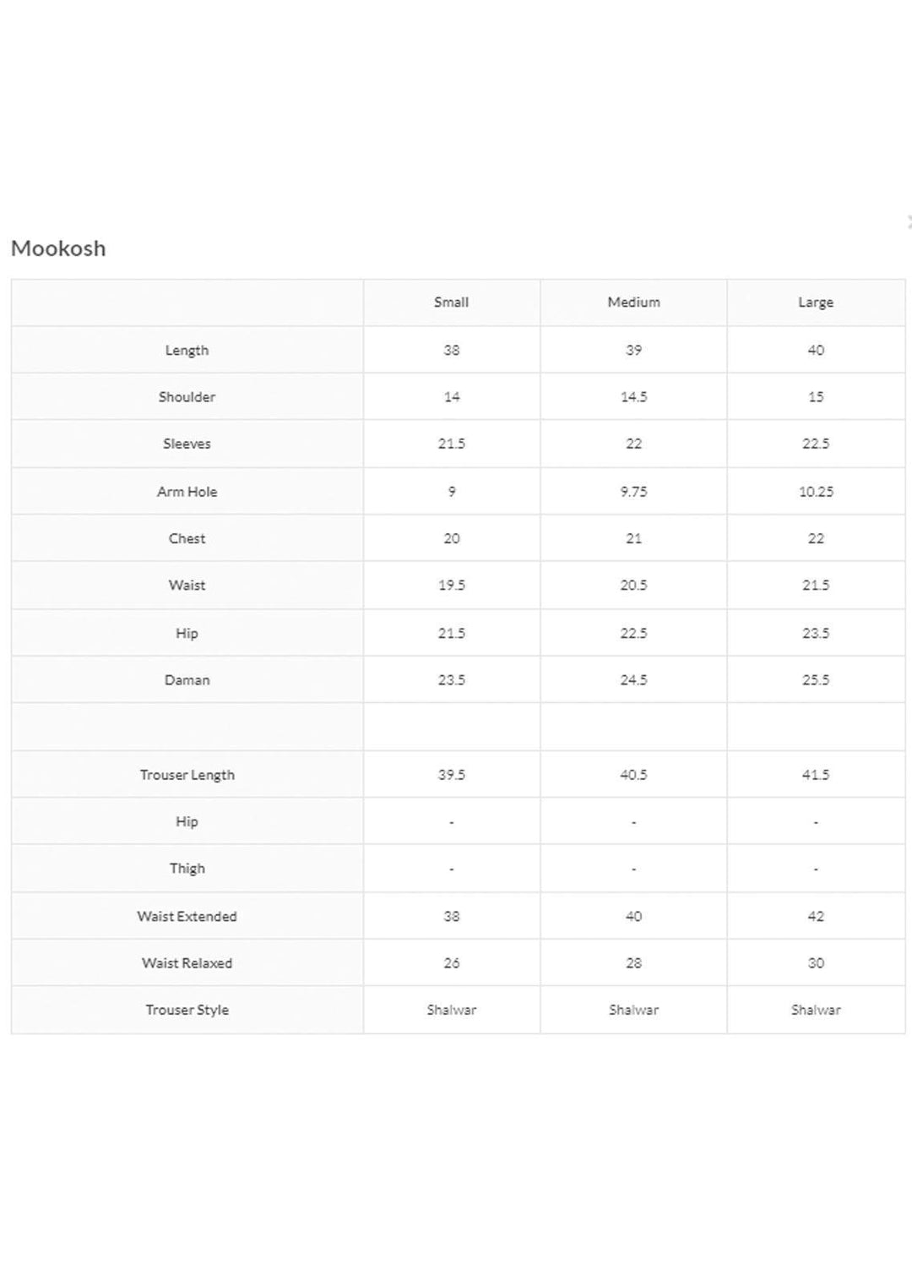Click the Trouser Style row label
The width and height of the screenshot is (912, 1270).
click(x=187, y=1010)
